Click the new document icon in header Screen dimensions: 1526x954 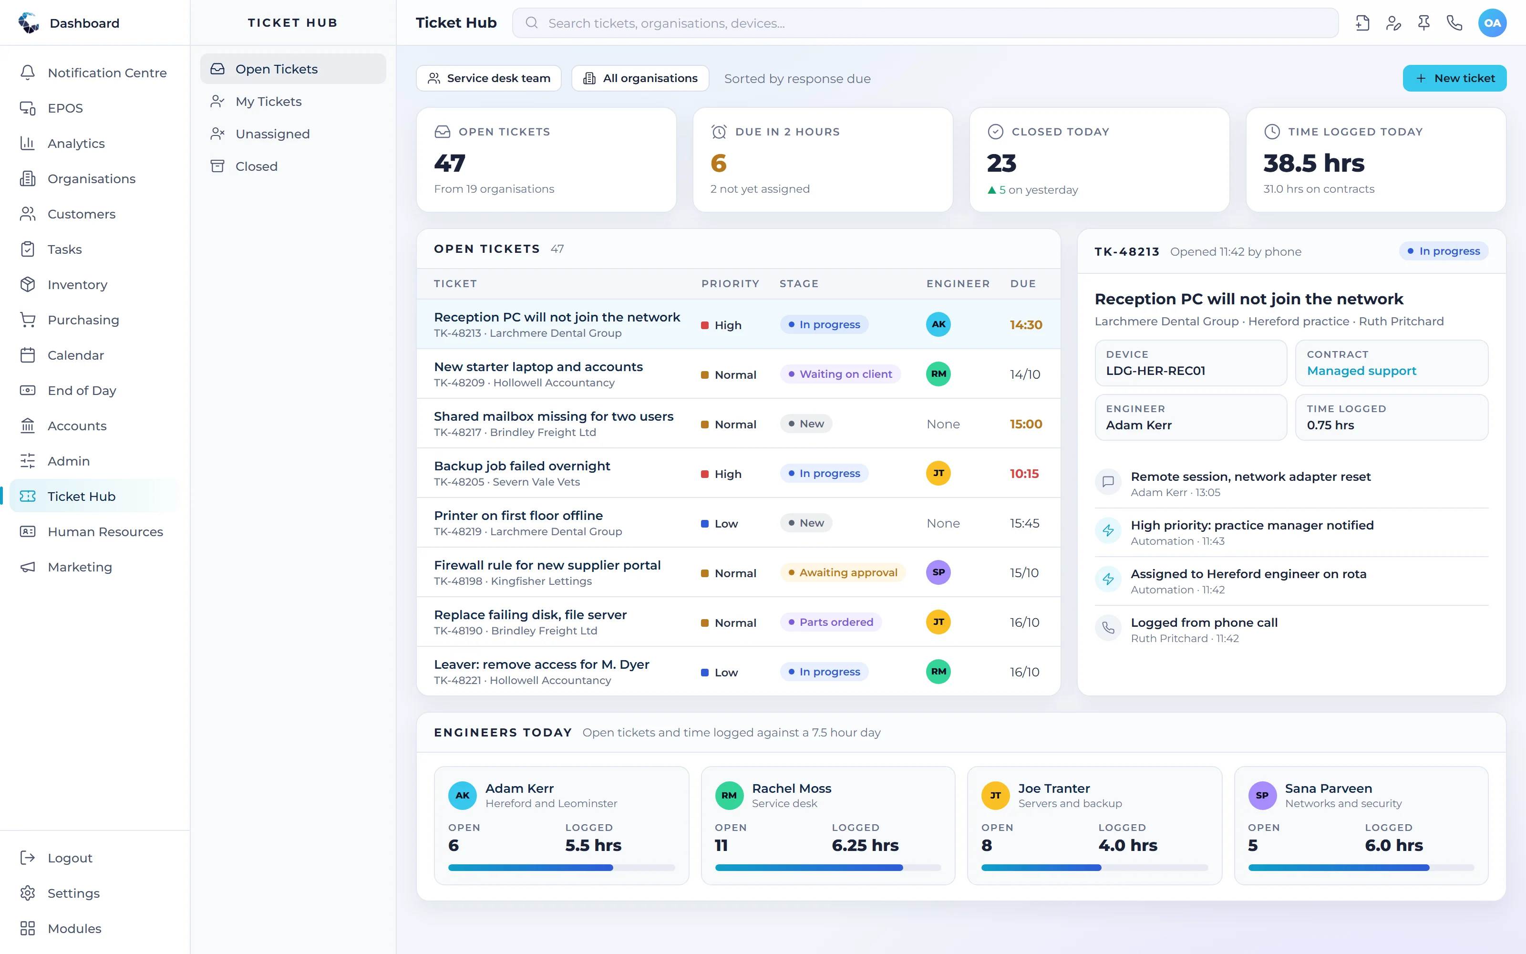tap(1363, 23)
